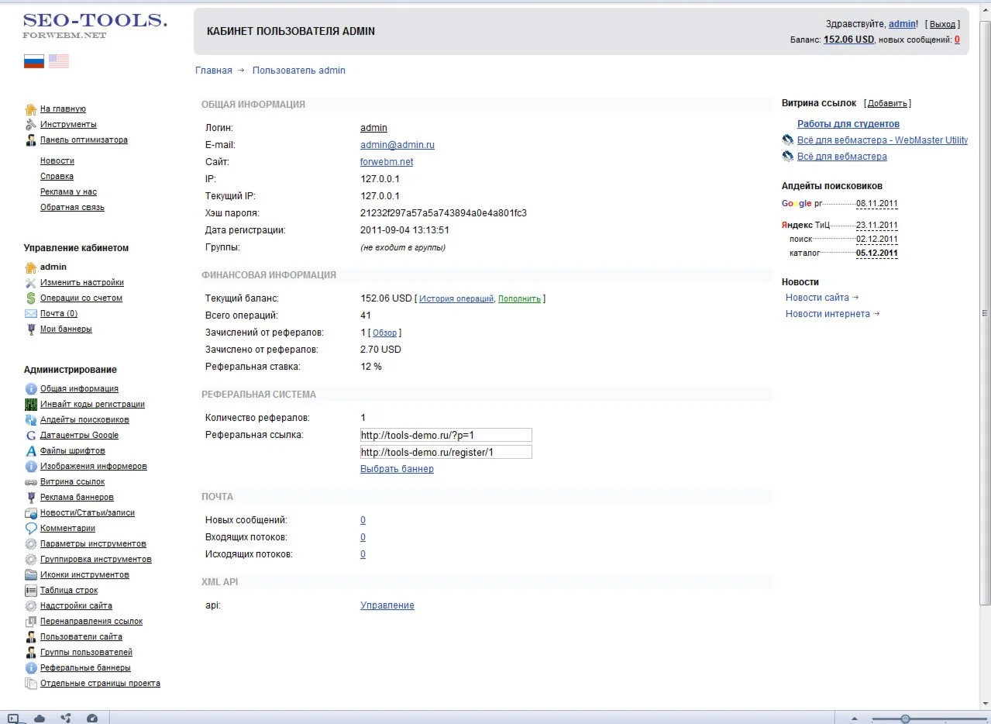Click Выбрать баннер link
Image resolution: width=991 pixels, height=724 pixels.
(x=397, y=469)
